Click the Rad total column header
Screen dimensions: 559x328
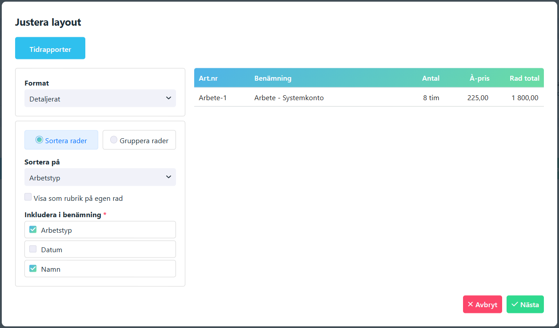[524, 78]
